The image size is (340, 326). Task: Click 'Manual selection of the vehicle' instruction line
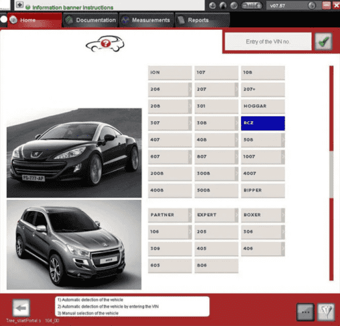(x=88, y=313)
